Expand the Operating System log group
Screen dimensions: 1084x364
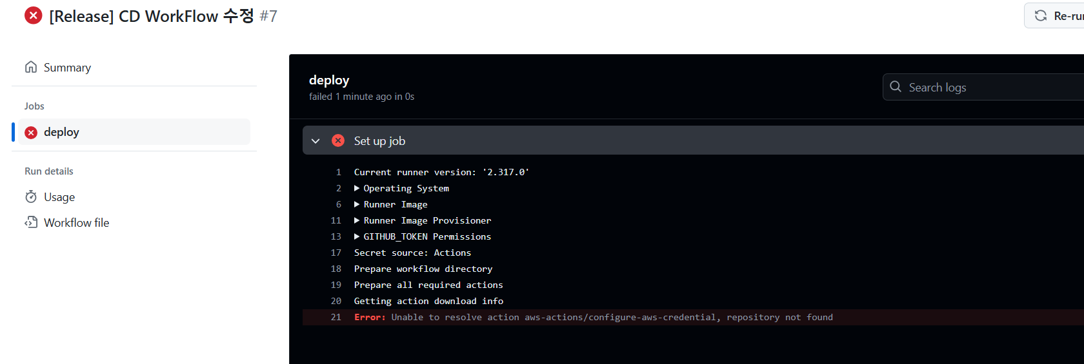(x=401, y=188)
